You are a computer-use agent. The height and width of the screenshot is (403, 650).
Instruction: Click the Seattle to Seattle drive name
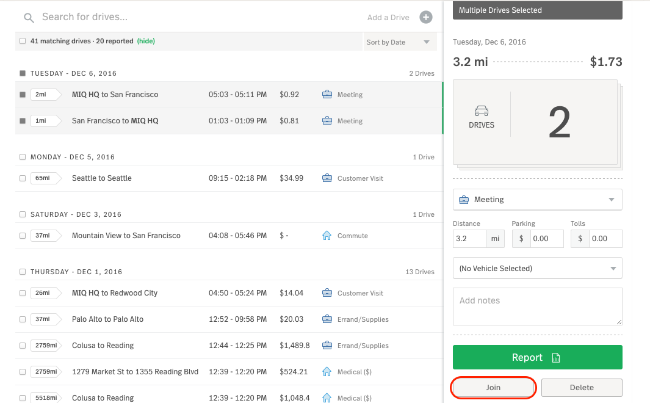[101, 178]
